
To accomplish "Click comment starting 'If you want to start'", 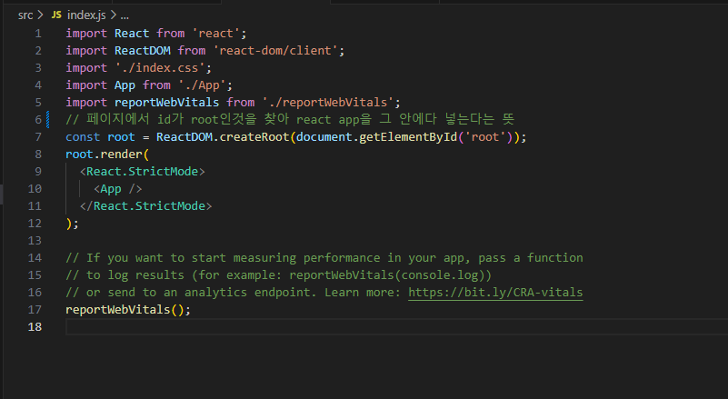I will (324, 258).
